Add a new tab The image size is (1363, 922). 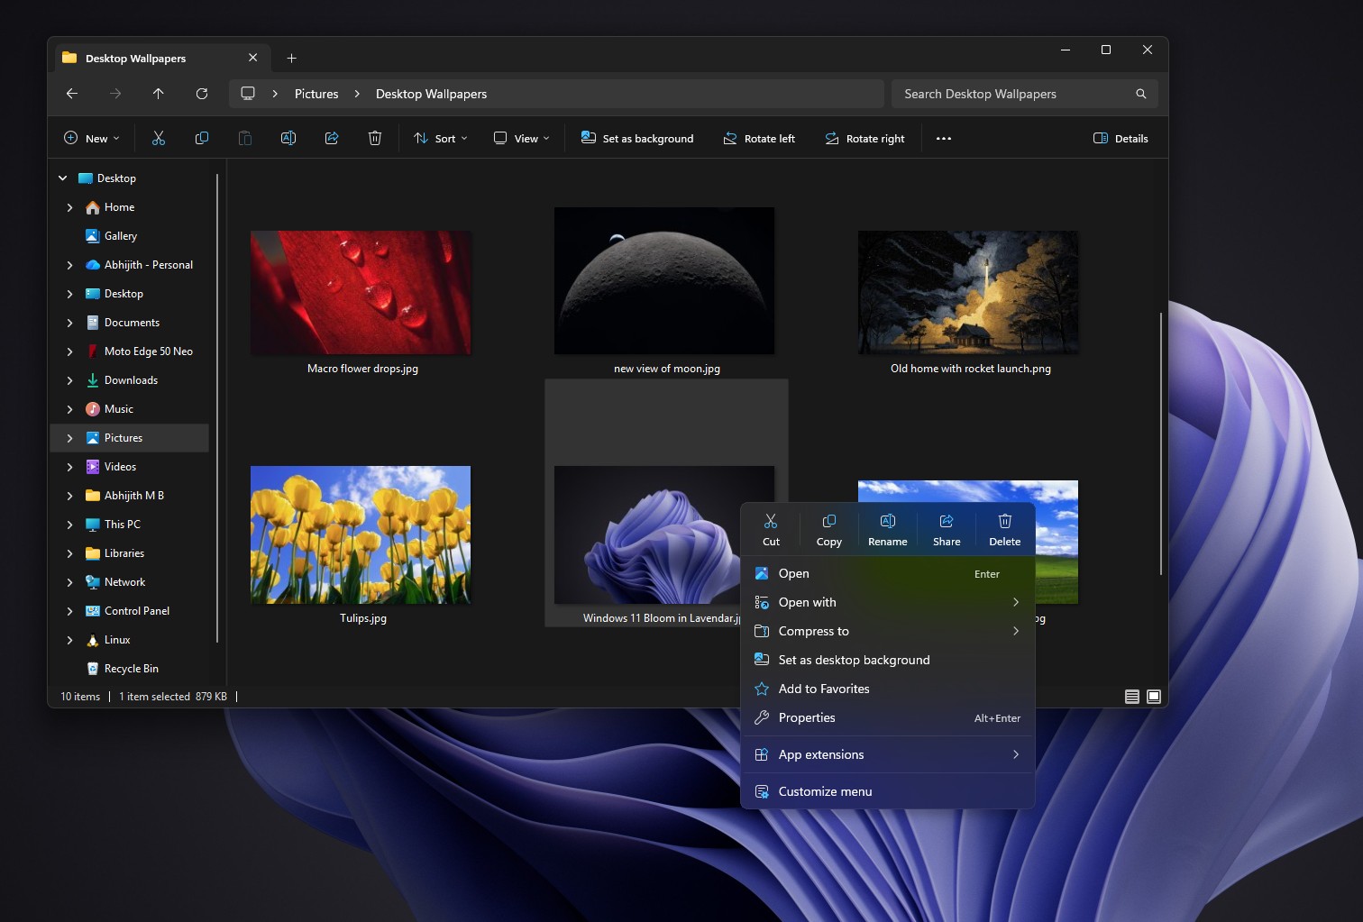[x=291, y=58]
